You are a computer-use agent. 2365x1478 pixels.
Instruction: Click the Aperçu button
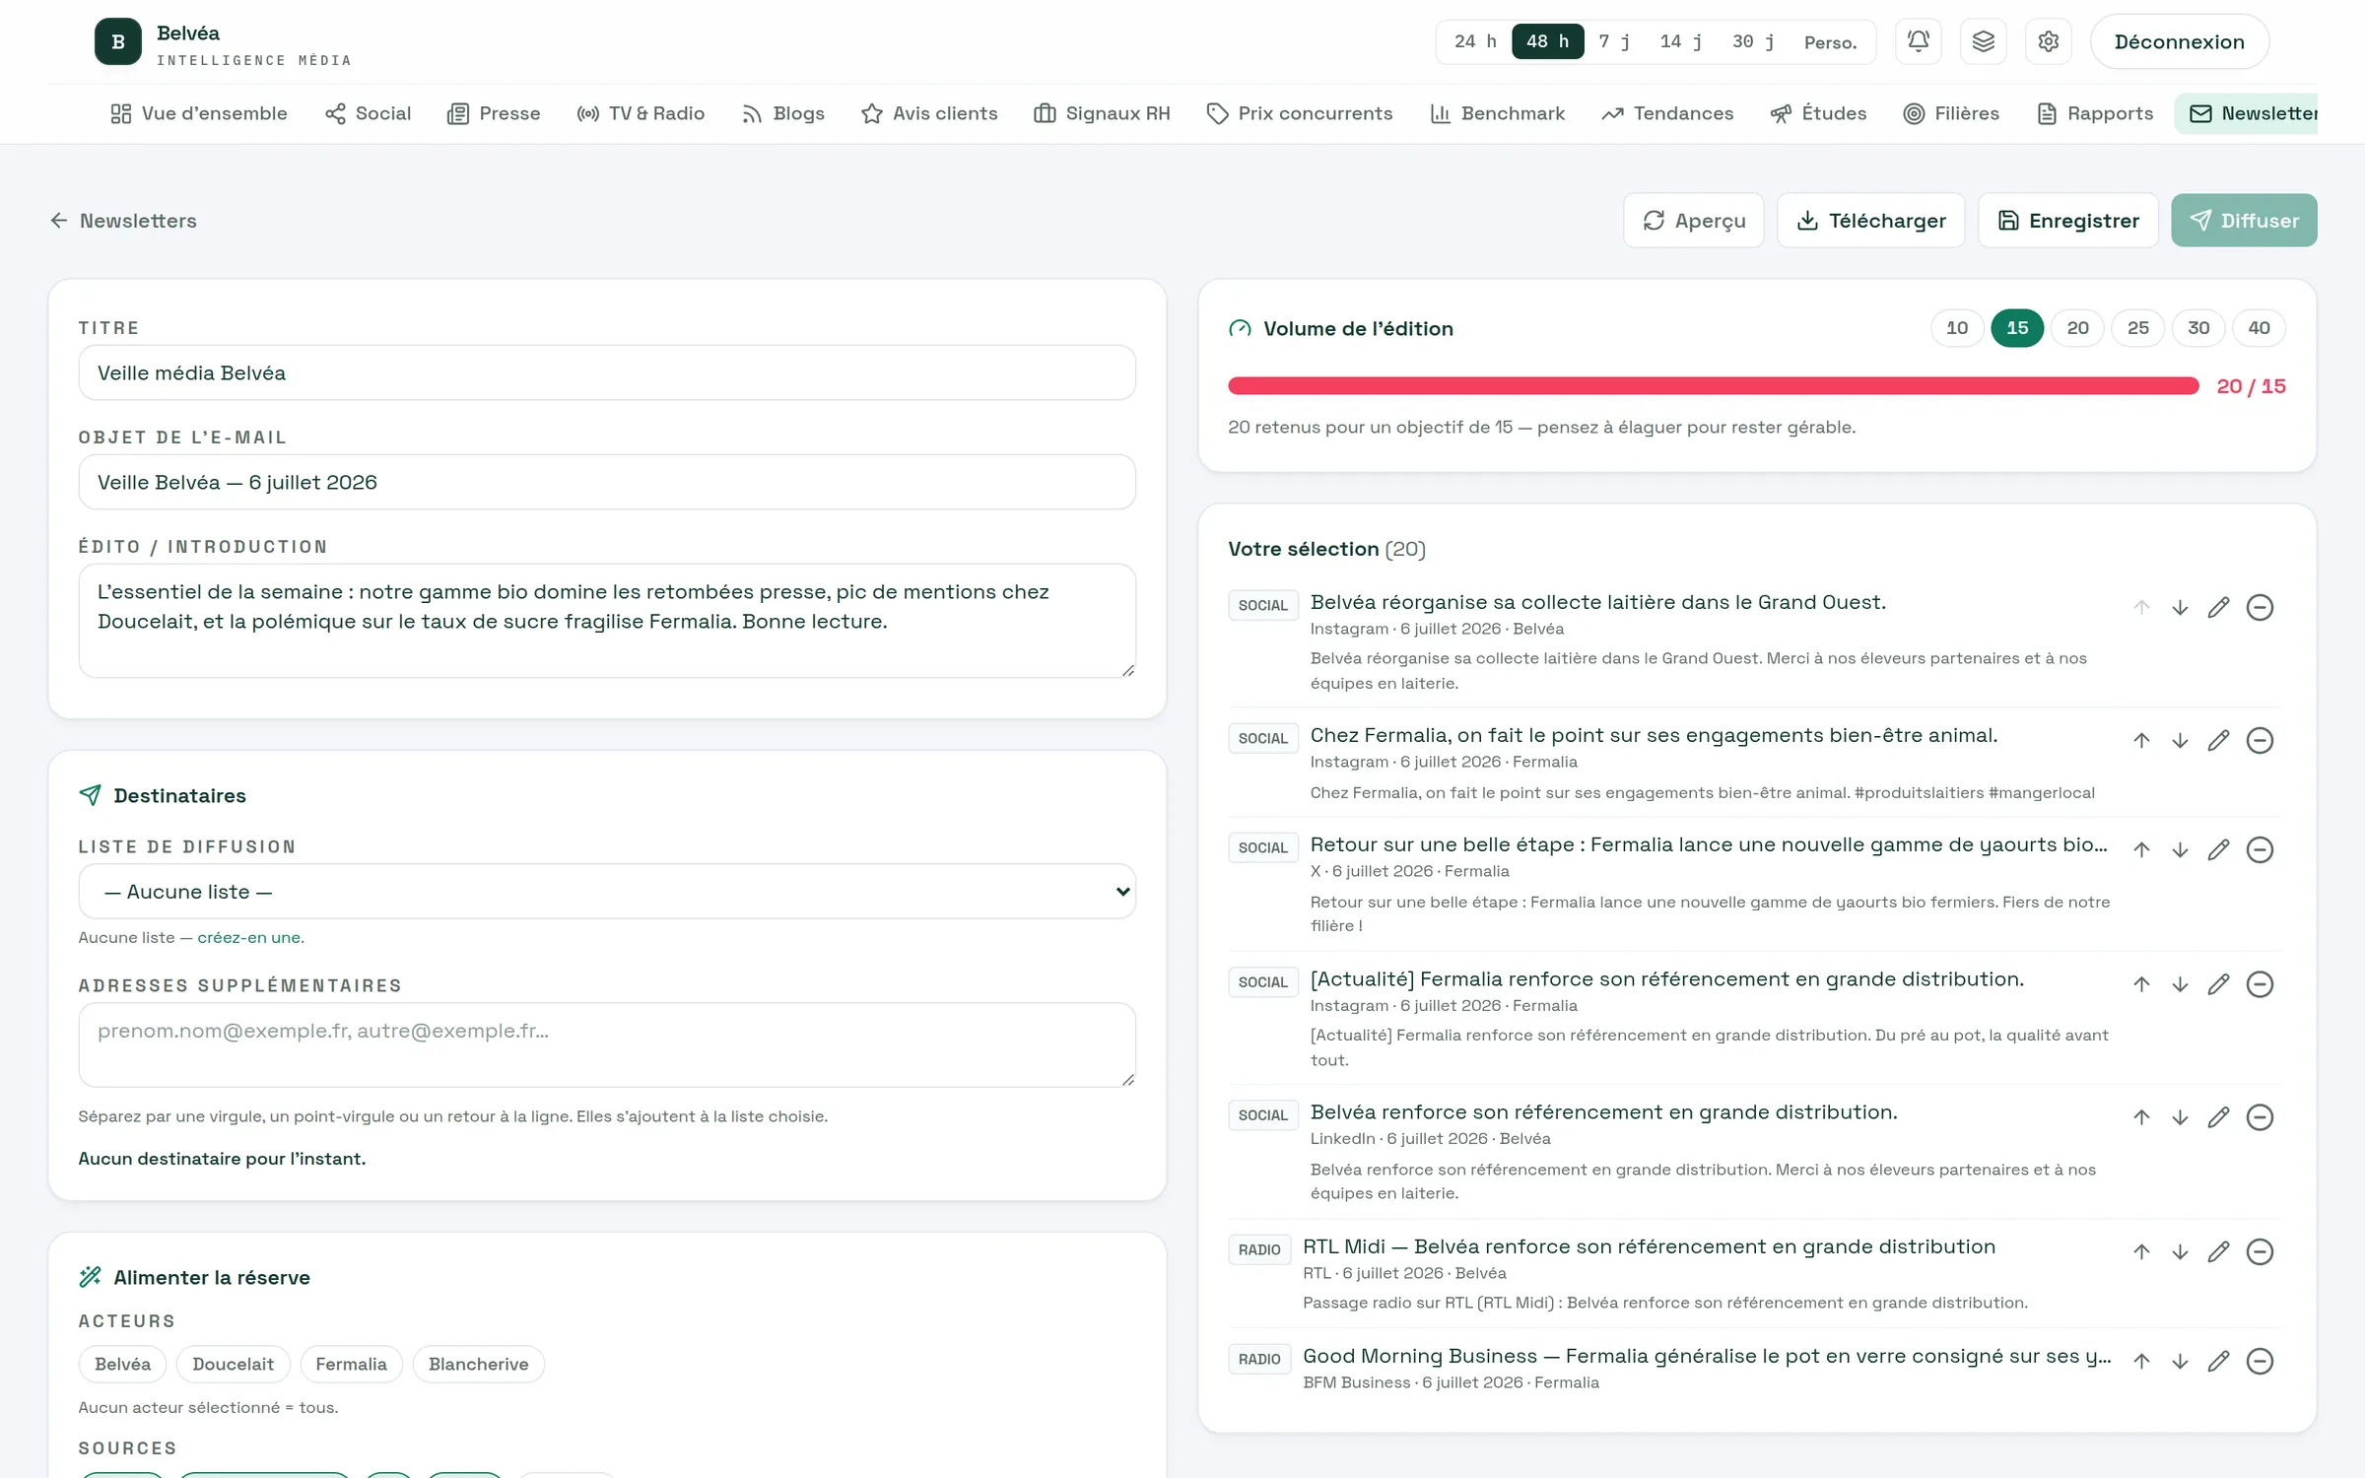pyautogui.click(x=1694, y=221)
